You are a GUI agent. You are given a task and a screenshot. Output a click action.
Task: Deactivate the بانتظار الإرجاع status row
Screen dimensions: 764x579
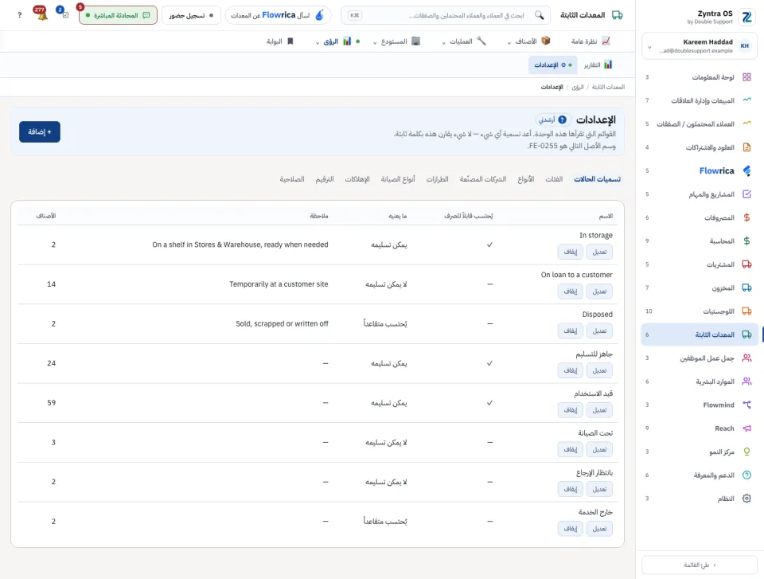pos(570,489)
